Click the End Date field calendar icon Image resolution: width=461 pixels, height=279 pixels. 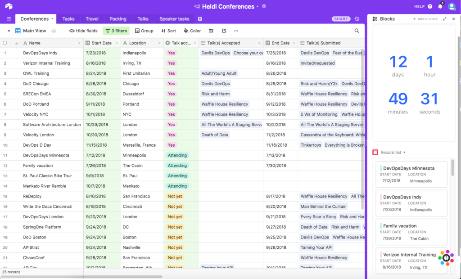click(x=267, y=43)
